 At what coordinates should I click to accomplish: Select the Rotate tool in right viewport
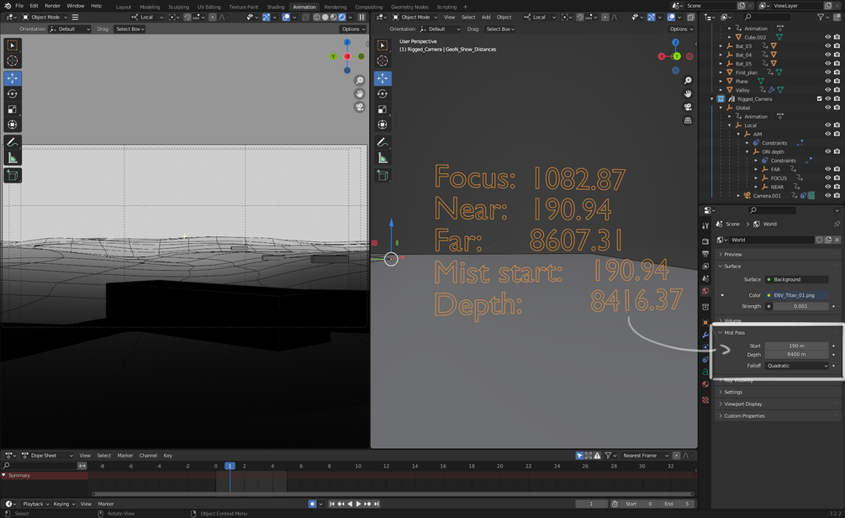[383, 94]
